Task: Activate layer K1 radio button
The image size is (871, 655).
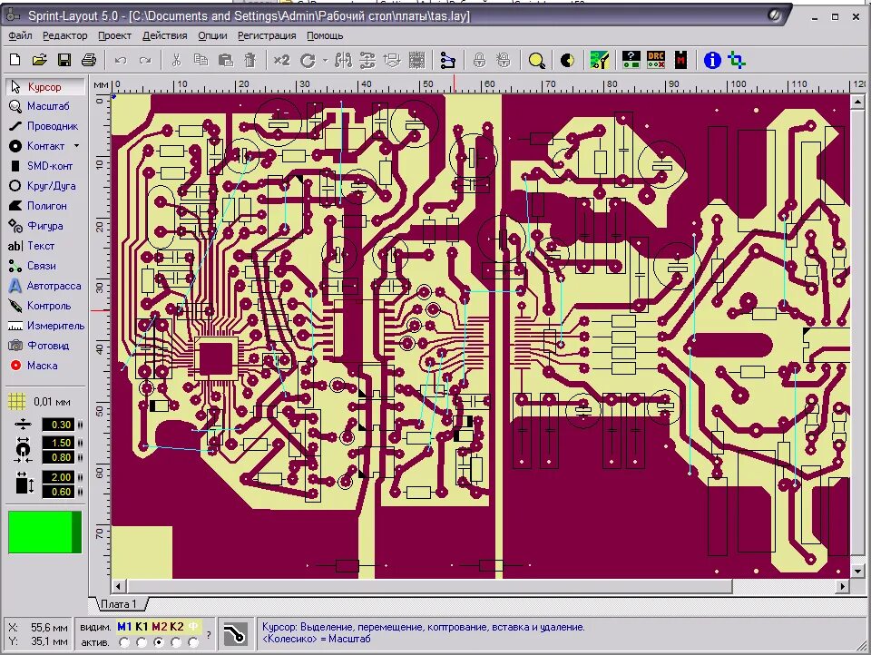Action: pyautogui.click(x=142, y=642)
